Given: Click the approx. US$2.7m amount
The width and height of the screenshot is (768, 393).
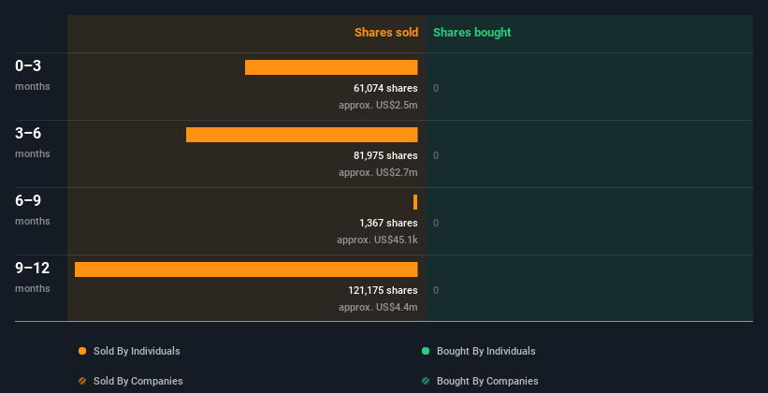Looking at the screenshot, I should pos(378,172).
